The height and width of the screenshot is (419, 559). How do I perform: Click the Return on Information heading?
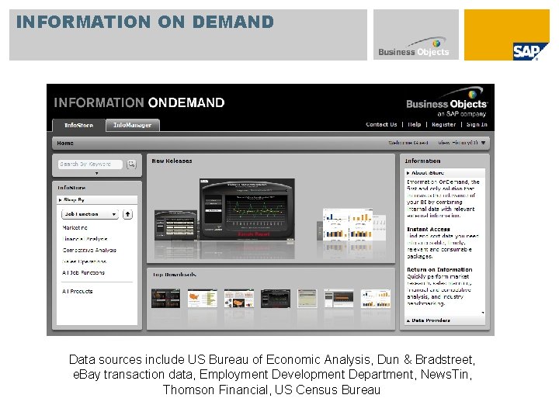[439, 269]
